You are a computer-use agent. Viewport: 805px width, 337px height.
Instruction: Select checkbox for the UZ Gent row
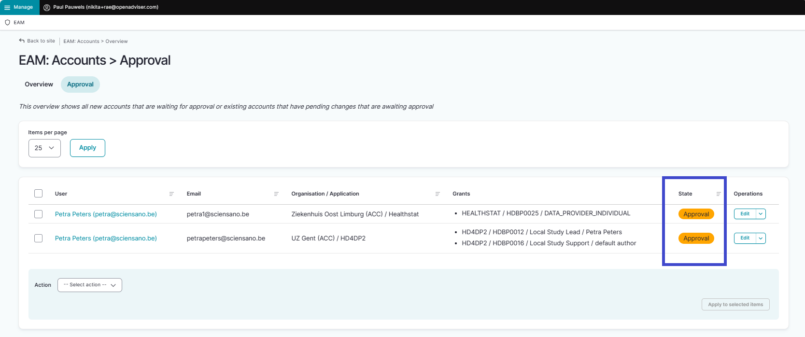pyautogui.click(x=39, y=239)
